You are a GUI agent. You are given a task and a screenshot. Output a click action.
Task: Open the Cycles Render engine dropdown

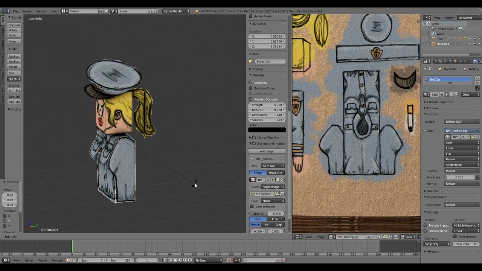[176, 11]
